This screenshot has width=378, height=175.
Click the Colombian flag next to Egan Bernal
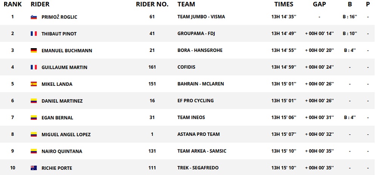tap(34, 118)
